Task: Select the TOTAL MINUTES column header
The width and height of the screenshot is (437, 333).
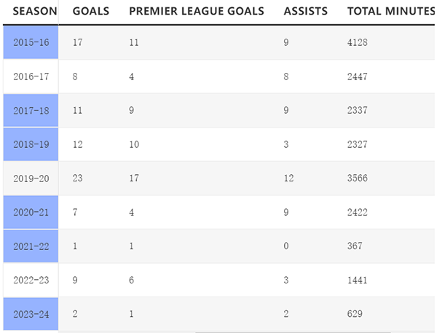Action: point(391,12)
